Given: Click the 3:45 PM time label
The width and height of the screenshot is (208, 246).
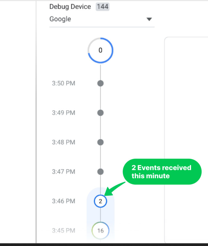Looking at the screenshot, I should (x=63, y=231).
